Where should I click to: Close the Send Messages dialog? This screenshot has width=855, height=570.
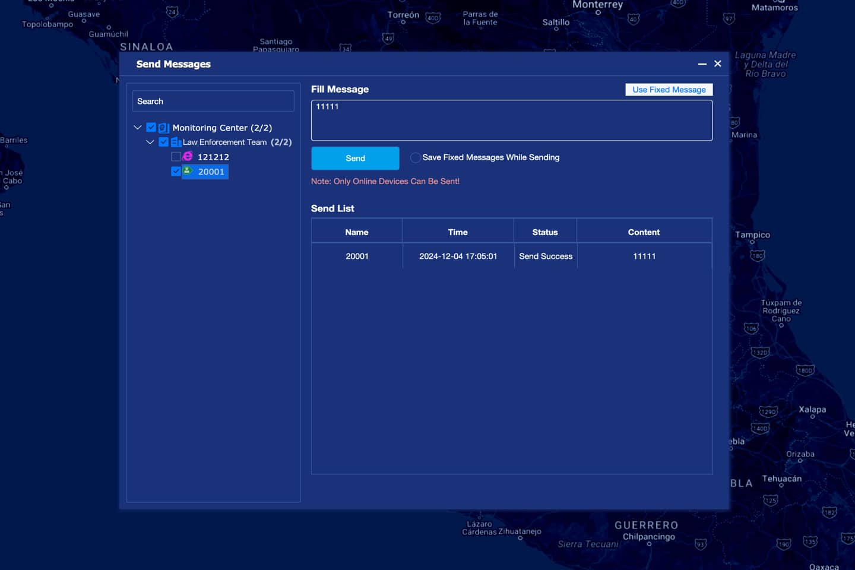717,64
